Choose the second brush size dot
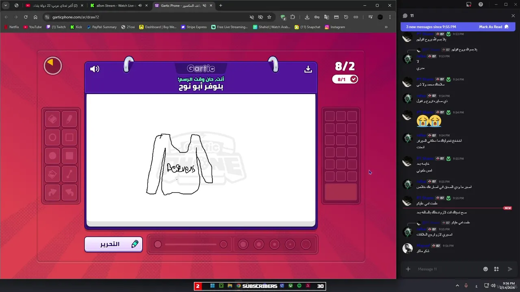520x292 pixels. click(x=259, y=244)
